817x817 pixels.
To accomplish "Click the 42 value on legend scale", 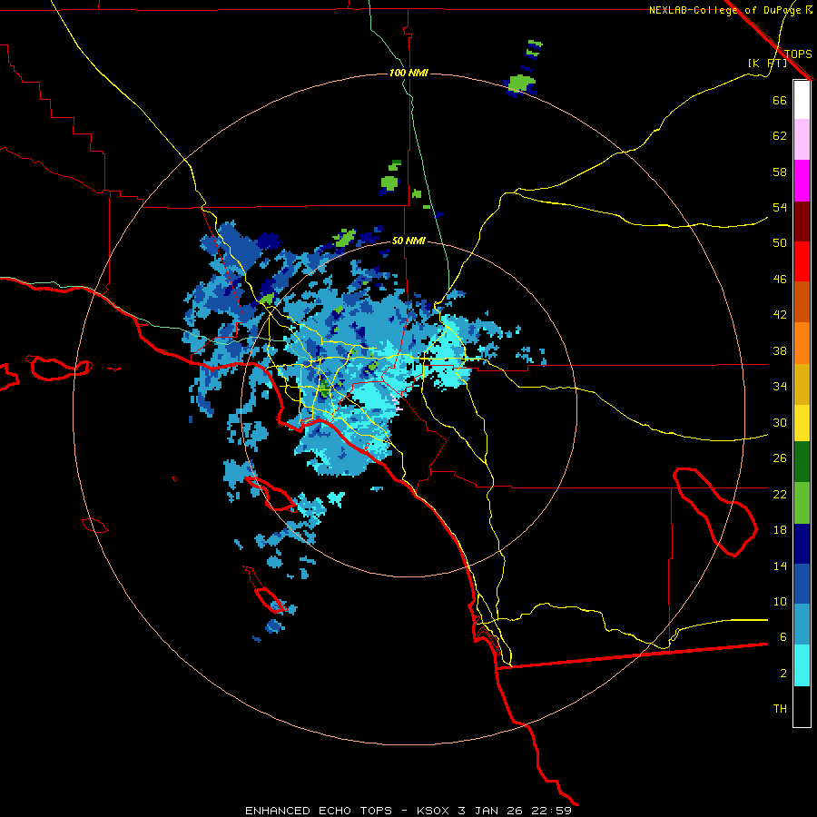I will pyautogui.click(x=780, y=315).
